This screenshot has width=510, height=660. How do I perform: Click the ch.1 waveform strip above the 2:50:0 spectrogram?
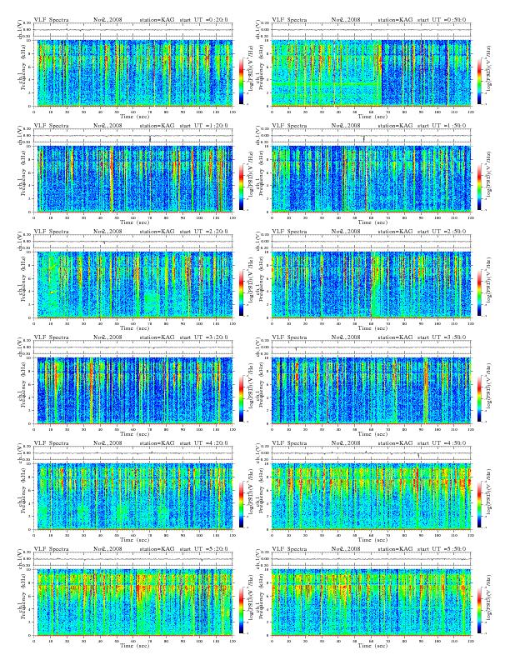[371, 242]
